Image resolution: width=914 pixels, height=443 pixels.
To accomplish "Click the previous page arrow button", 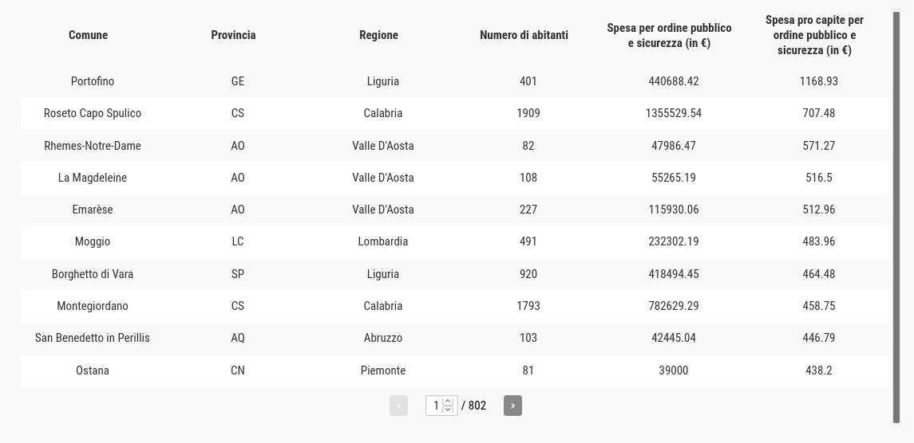I will (x=398, y=406).
